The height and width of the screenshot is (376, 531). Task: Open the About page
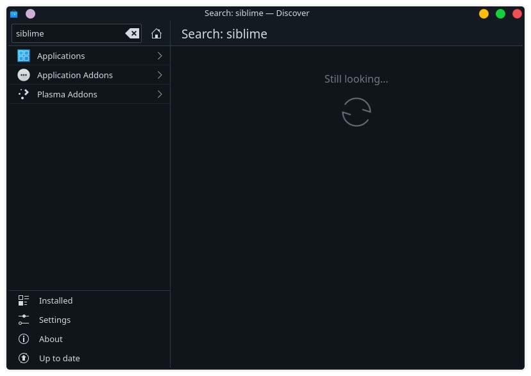pyautogui.click(x=90, y=339)
